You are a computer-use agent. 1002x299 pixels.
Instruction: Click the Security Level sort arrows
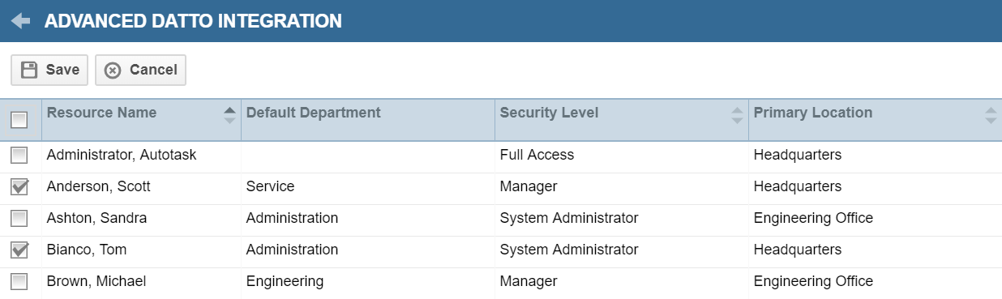[x=737, y=115]
